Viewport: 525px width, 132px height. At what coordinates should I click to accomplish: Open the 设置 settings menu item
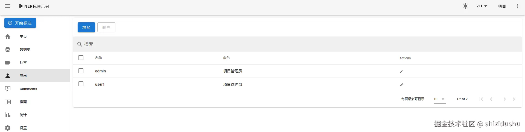click(23, 128)
